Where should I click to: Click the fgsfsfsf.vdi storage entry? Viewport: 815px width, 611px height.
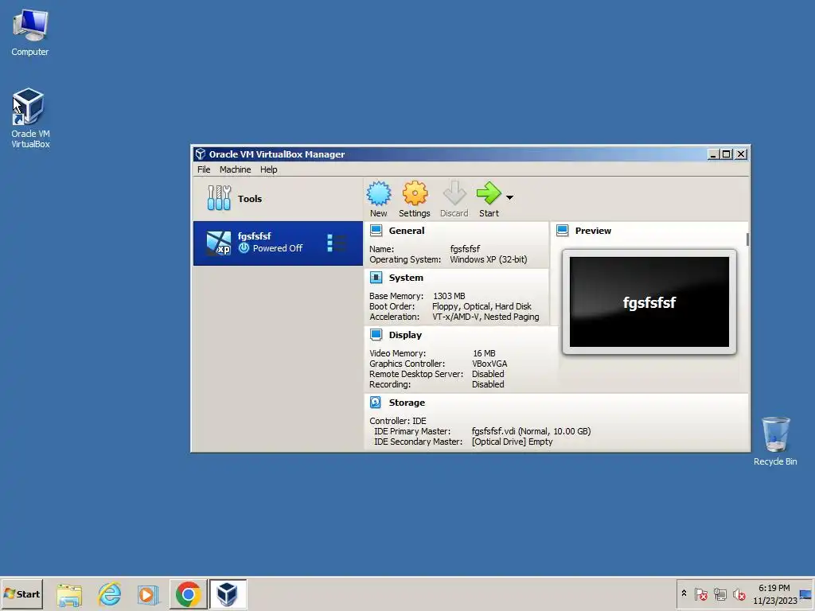pyautogui.click(x=531, y=431)
